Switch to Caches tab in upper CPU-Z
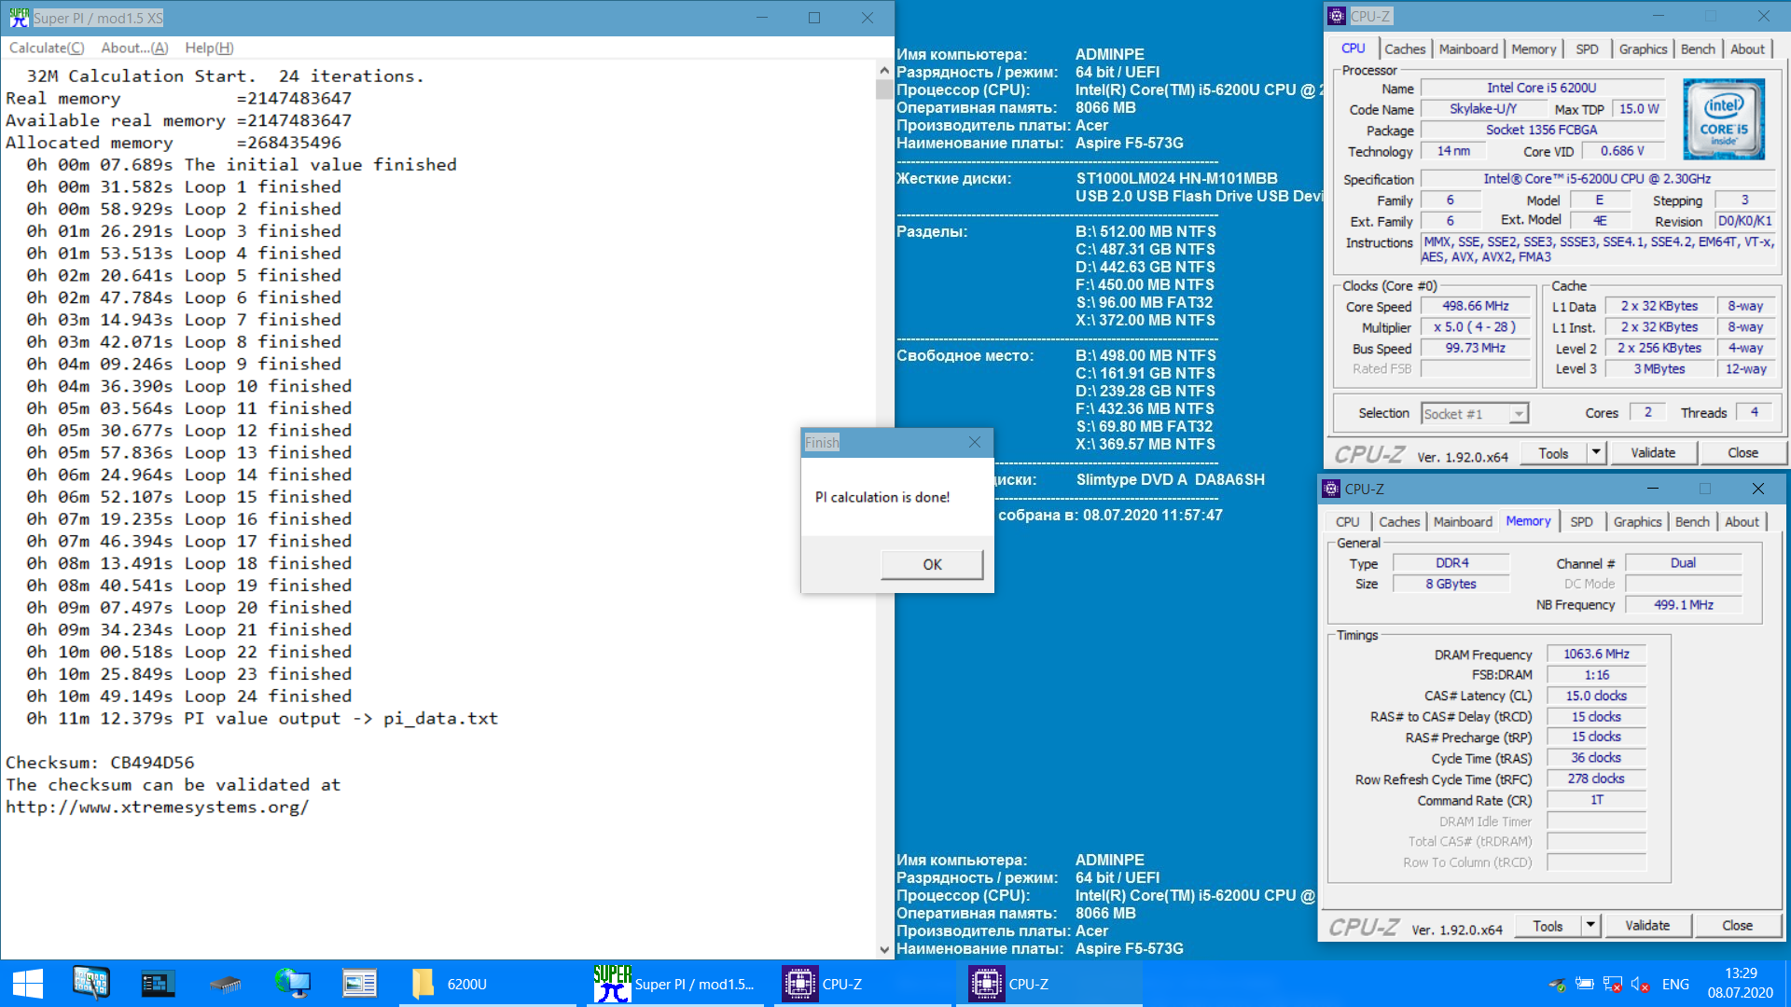Screen dimensions: 1791x1007 coord(1405,49)
